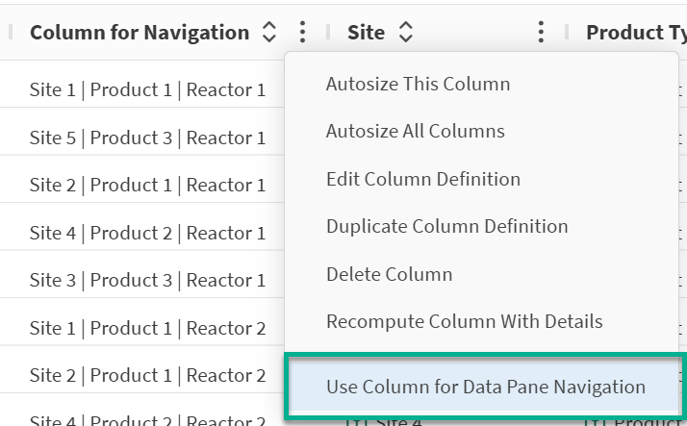Open Edit Column Definition
Image resolution: width=687 pixels, height=426 pixels.
pyautogui.click(x=422, y=179)
